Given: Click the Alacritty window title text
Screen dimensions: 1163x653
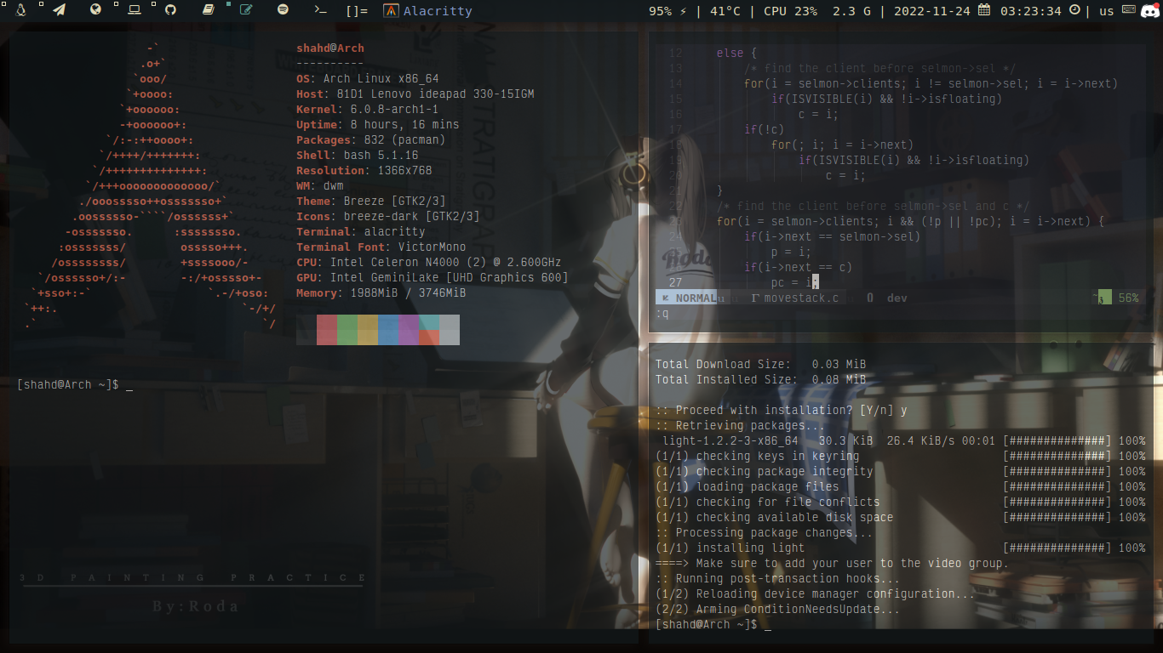Looking at the screenshot, I should click(x=438, y=11).
